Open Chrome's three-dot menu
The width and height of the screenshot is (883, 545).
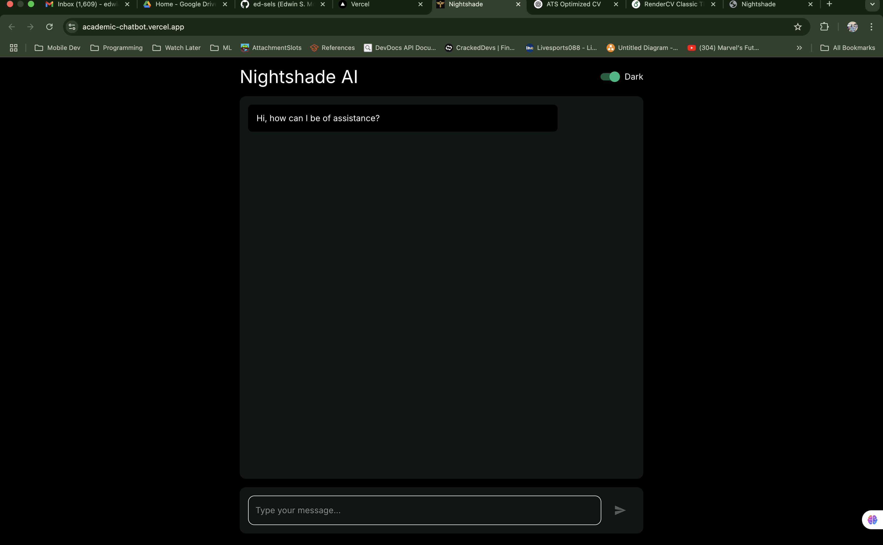[871, 27]
